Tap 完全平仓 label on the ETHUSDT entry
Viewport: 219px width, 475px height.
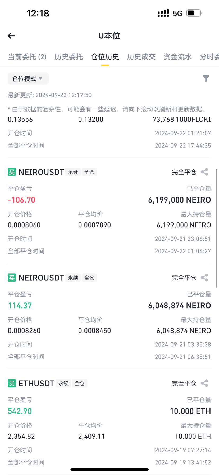184,383
